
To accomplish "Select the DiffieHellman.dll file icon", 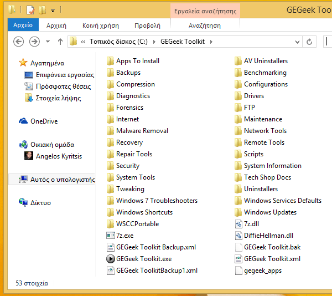I will pyautogui.click(x=238, y=236).
